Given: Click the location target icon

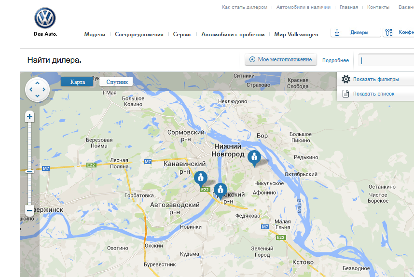Looking at the screenshot, I should pyautogui.click(x=252, y=59).
